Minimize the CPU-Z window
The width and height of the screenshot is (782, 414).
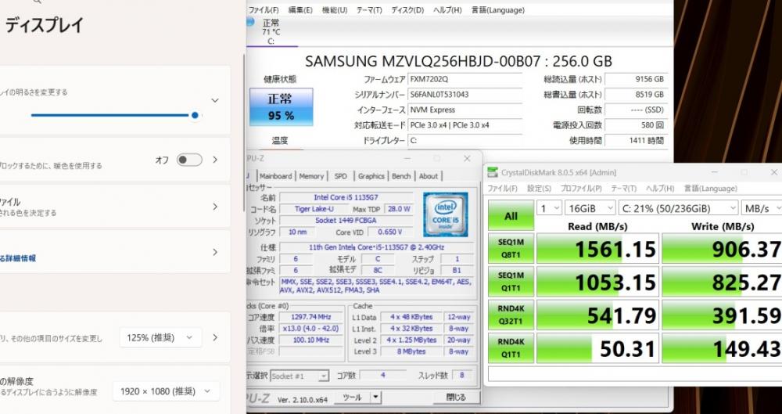click(407, 158)
